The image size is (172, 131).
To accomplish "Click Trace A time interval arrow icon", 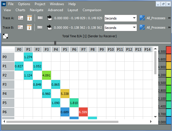I will click(x=50, y=18).
